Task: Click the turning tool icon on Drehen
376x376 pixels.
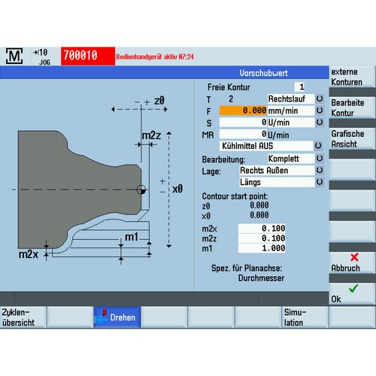Action: (101, 317)
